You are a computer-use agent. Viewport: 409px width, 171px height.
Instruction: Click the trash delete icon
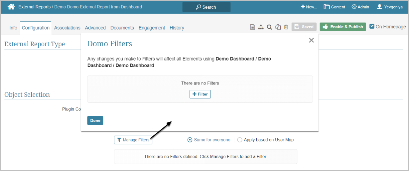[x=286, y=27]
